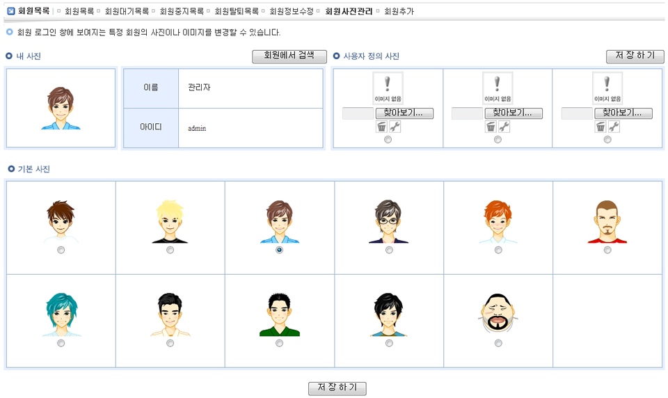Click the bald bearded avatar in red shirt
This screenshot has height=398, width=668.
pyautogui.click(x=607, y=222)
